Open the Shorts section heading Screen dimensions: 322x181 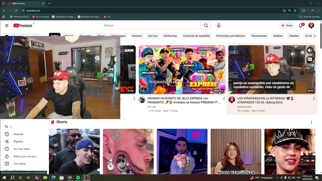62,122
